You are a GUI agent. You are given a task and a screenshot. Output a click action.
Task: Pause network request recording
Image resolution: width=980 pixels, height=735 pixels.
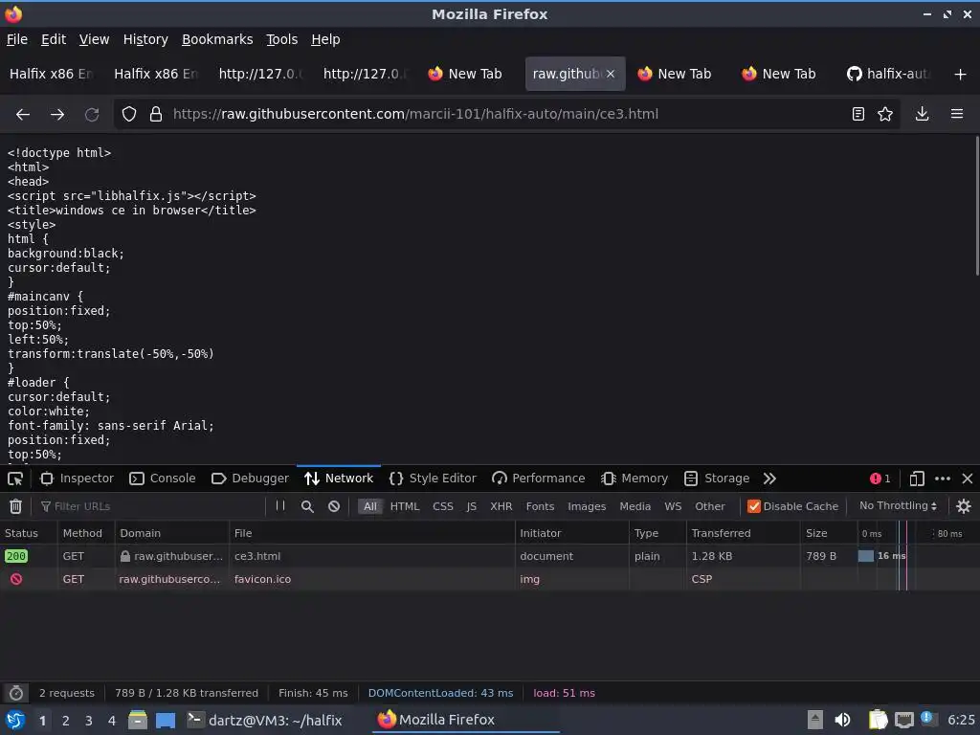tap(280, 505)
